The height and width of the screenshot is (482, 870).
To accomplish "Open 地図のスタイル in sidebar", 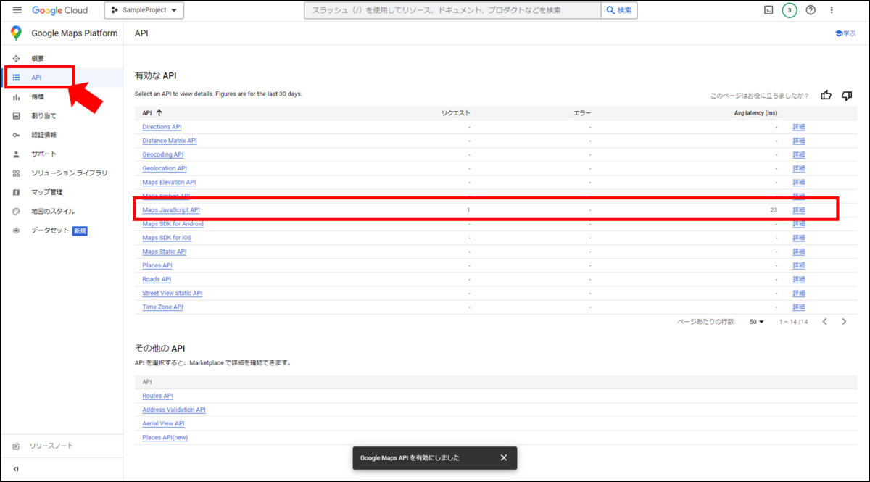I will pos(53,212).
